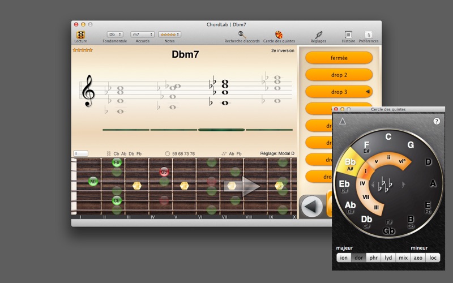Select the dor mode
The width and height of the screenshot is (453, 283).
358,258
